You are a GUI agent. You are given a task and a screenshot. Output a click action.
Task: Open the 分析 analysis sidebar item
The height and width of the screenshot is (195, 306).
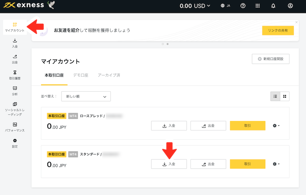tap(15, 91)
